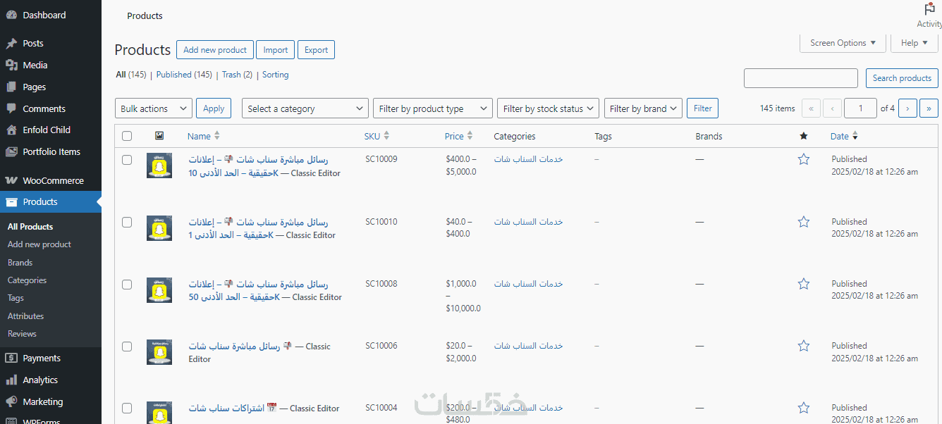Screen dimensions: 942x424
Task: Switch to the Sorting view link
Action: 276,75
